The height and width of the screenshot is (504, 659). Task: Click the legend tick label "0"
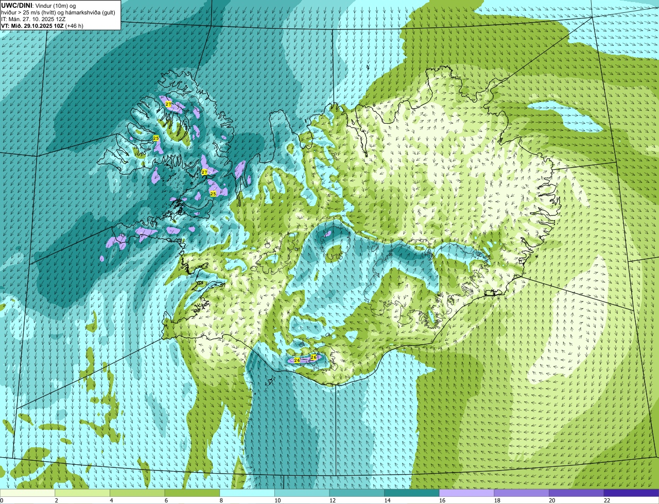pos(2,500)
